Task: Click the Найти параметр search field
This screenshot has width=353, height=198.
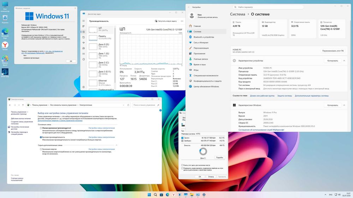Action: coord(268,7)
